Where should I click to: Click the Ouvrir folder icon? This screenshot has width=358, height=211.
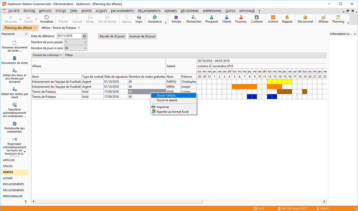point(28,19)
